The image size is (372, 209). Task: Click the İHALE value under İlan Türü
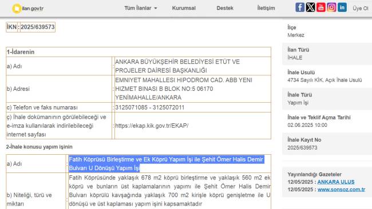(295, 58)
